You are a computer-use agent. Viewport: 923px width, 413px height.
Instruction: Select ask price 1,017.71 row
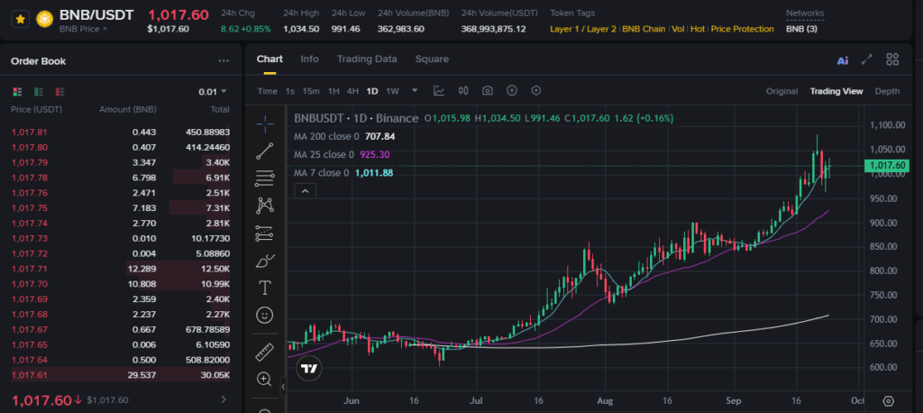[121, 269]
